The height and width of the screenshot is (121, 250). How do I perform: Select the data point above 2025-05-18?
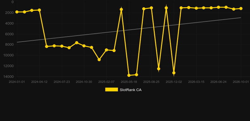coord(129,75)
